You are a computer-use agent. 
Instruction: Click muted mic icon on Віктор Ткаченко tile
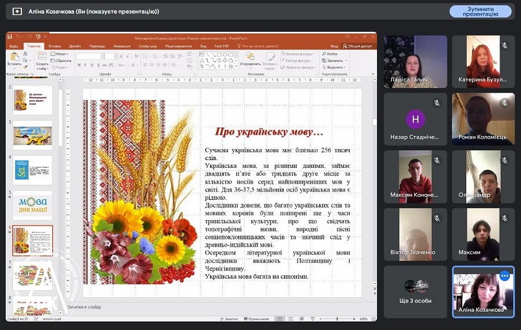(x=437, y=218)
